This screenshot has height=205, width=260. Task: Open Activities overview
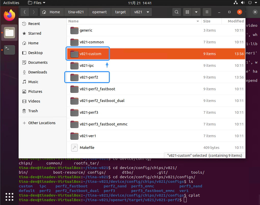coord(11,3)
